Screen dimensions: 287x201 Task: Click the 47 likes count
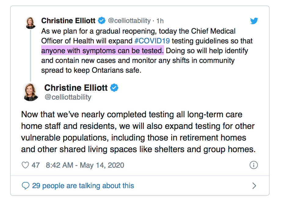[x=35, y=165]
